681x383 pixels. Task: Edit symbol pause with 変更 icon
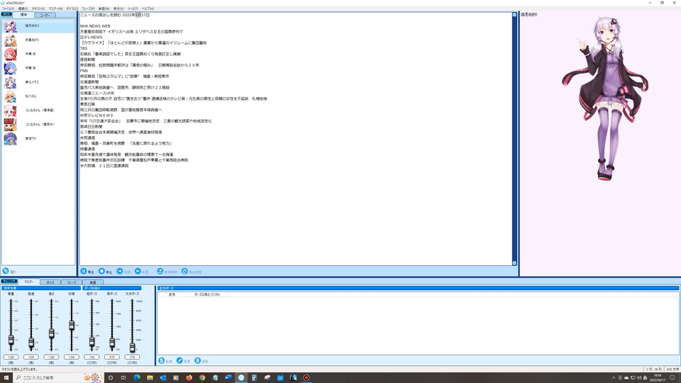tap(179, 360)
